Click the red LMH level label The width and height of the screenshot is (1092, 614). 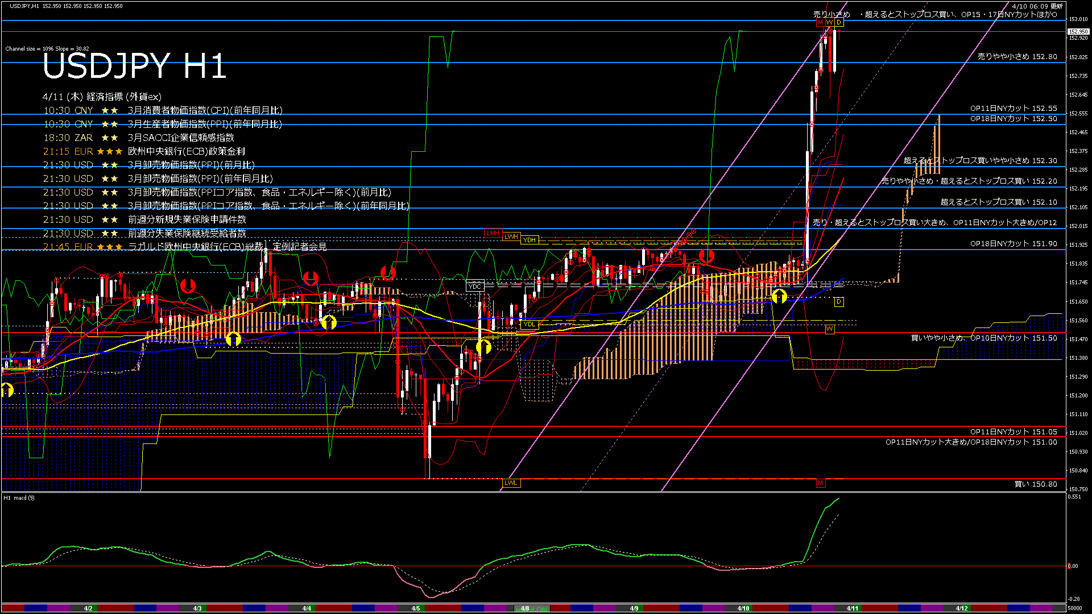pos(493,233)
